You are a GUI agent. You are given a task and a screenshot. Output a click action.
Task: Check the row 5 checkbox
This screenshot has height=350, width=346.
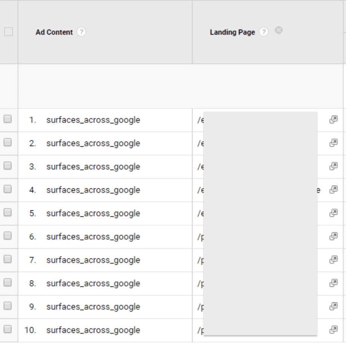[8, 213]
